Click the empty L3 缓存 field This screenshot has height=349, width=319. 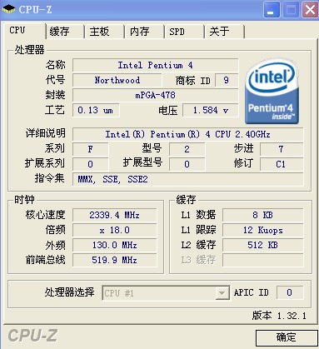pyautogui.click(x=263, y=260)
